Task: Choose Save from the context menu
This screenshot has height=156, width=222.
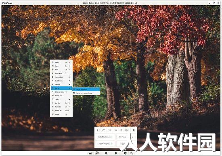Action: tap(61, 66)
